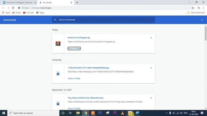The image size is (207, 116).
Task: Go back with the browser back arrow
Action: click(3, 8)
